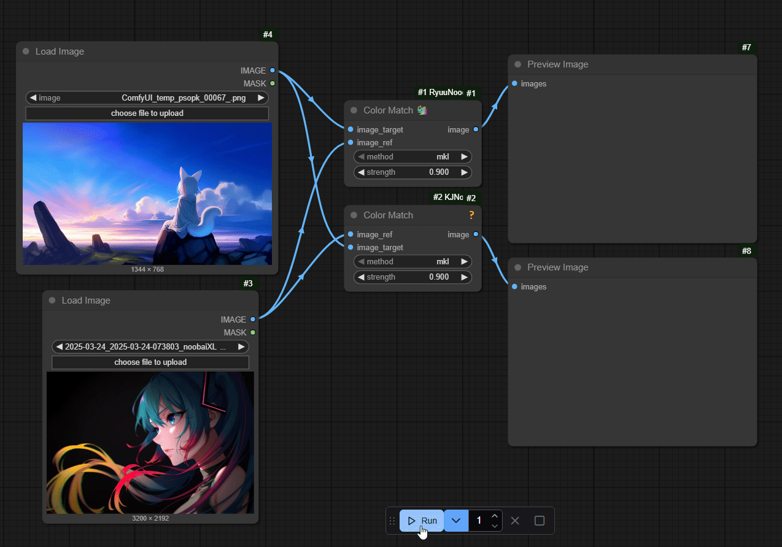The height and width of the screenshot is (547, 782).
Task: Click image_target input port on node #2
Action: pyautogui.click(x=350, y=247)
